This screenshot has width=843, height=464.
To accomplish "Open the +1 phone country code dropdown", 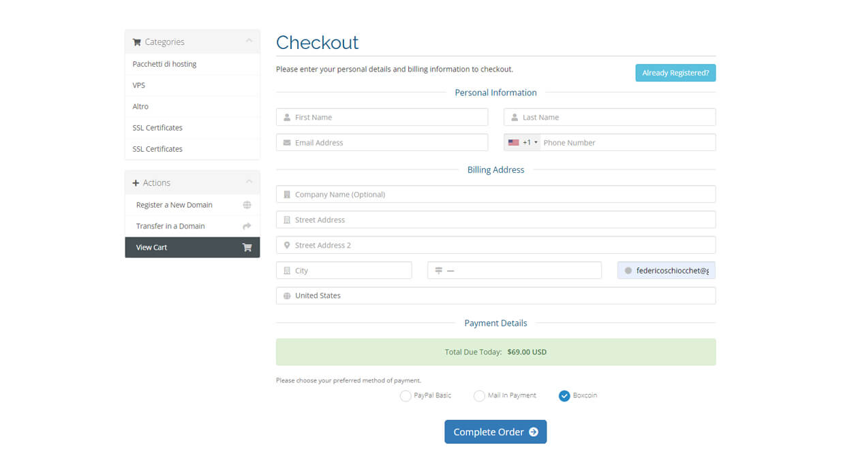I will click(x=530, y=143).
